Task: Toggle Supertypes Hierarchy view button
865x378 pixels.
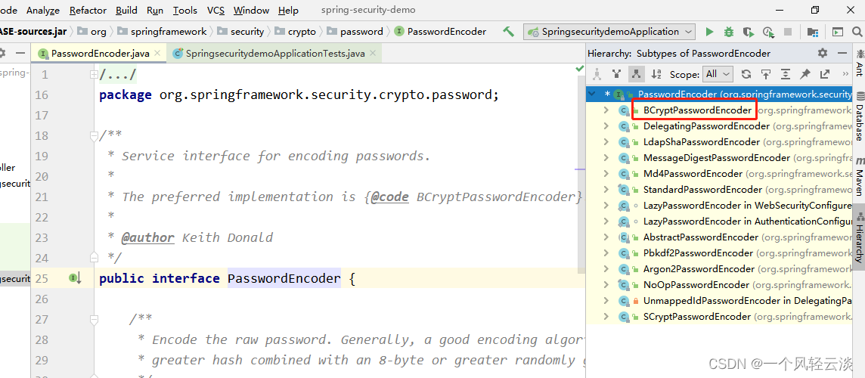Action: pos(617,74)
